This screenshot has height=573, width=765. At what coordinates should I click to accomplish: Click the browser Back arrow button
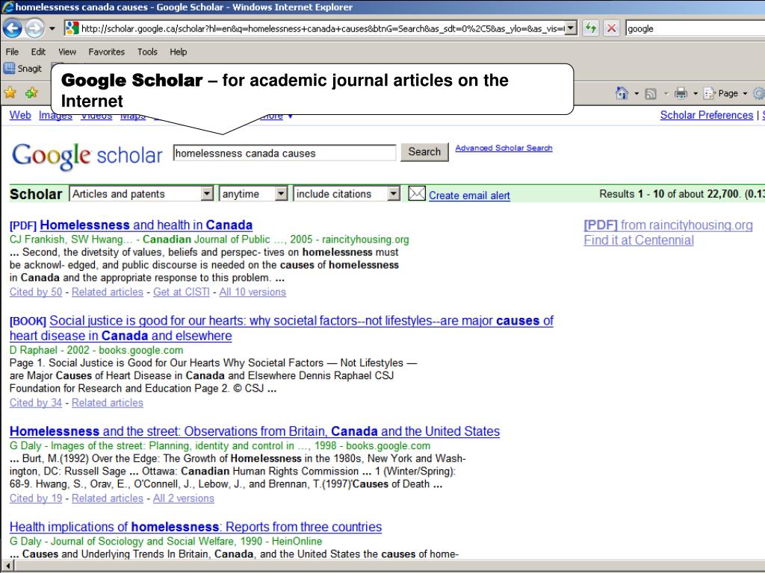12,28
